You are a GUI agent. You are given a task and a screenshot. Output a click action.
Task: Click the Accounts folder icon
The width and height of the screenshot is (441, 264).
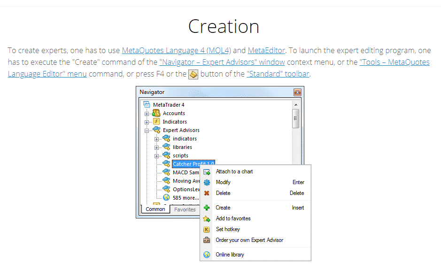click(156, 113)
